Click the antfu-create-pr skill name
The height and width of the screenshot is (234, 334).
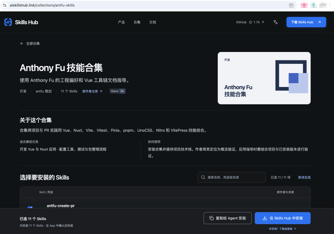coord(61,206)
